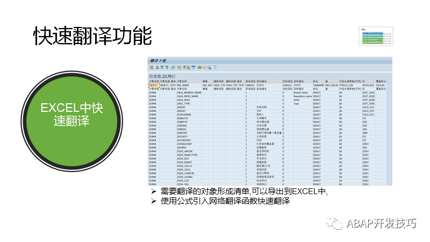This screenshot has width=430, height=242.
Task: Click the blue set filter funnel icon
Action: coord(167,67)
